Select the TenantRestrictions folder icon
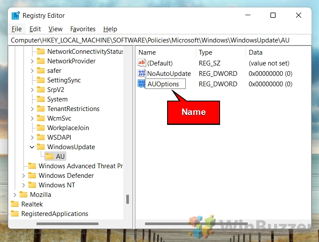The width and height of the screenshot is (319, 242). point(41,109)
